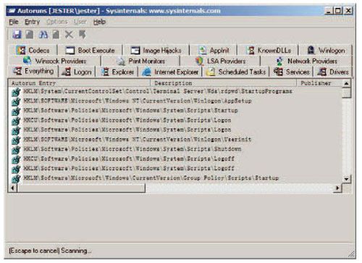Switch to the Winlogon tab
The height and width of the screenshot is (263, 362).
click(x=326, y=50)
